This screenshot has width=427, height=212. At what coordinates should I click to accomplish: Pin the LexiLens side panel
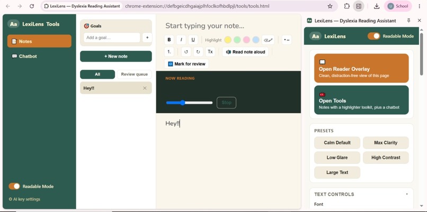pyautogui.click(x=408, y=21)
